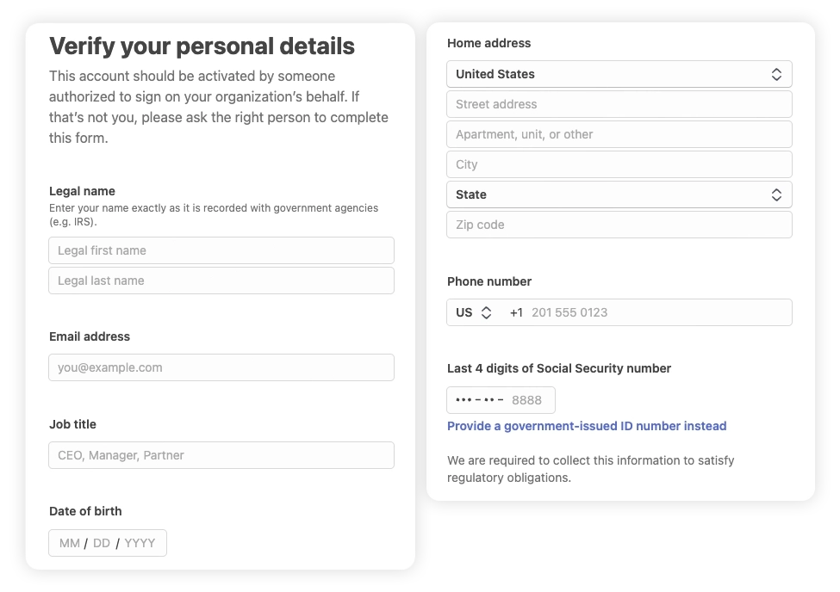Click the Street address field
The height and width of the screenshot is (592, 840).
(619, 104)
